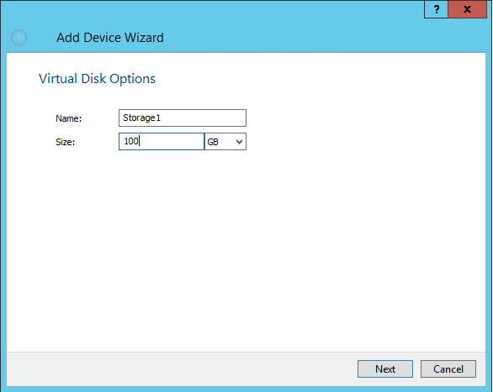The image size is (493, 392).
Task: Place cursor before the 100 value
Action: pyautogui.click(x=125, y=141)
